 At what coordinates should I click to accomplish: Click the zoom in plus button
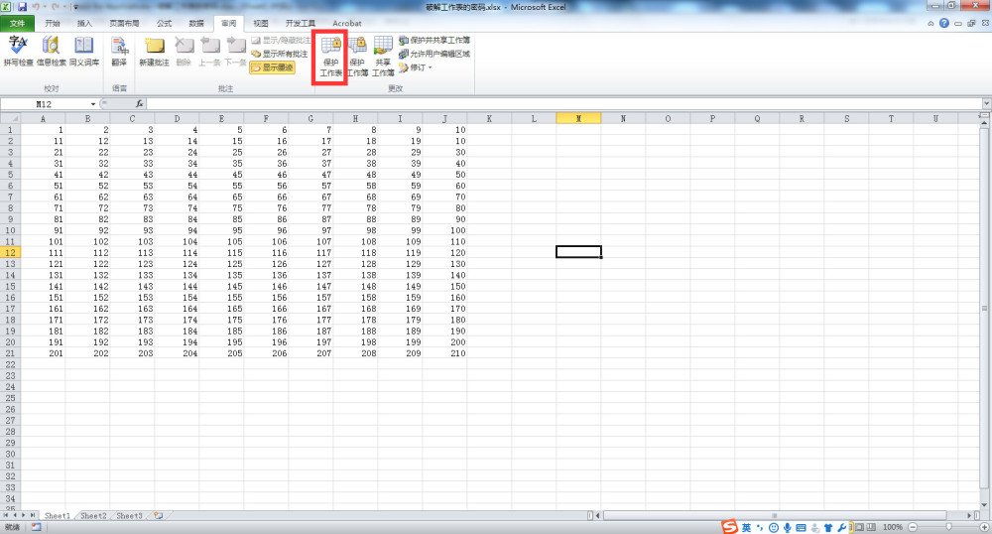(984, 527)
